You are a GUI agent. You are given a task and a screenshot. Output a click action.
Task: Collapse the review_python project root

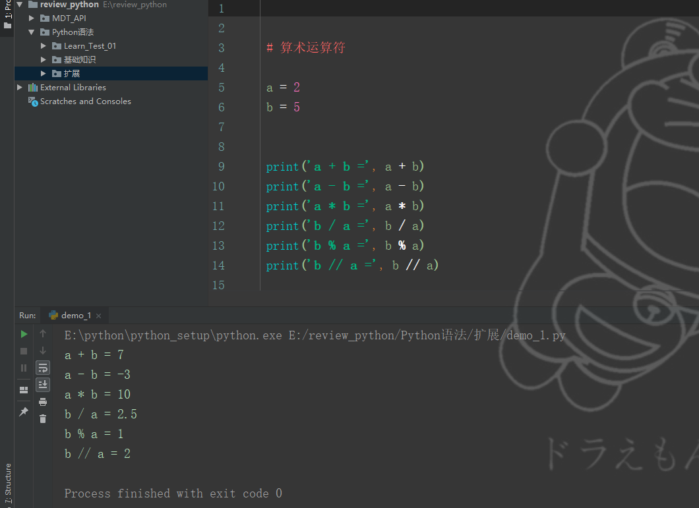[x=20, y=5]
